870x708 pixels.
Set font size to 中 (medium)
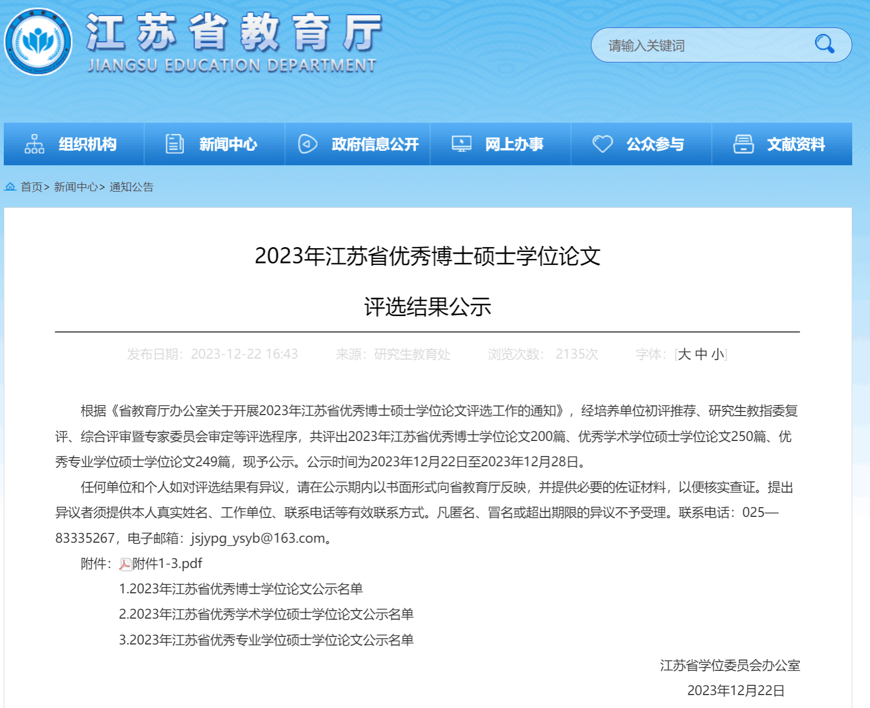701,354
